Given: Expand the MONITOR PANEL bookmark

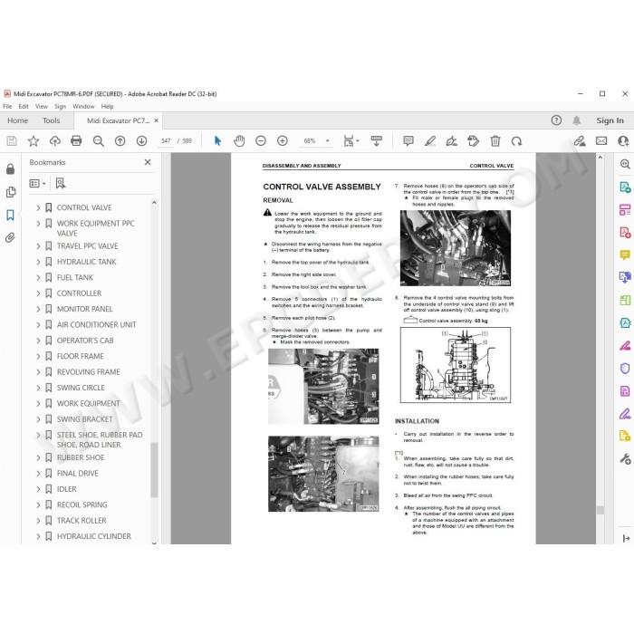Looking at the screenshot, I should 38,309.
